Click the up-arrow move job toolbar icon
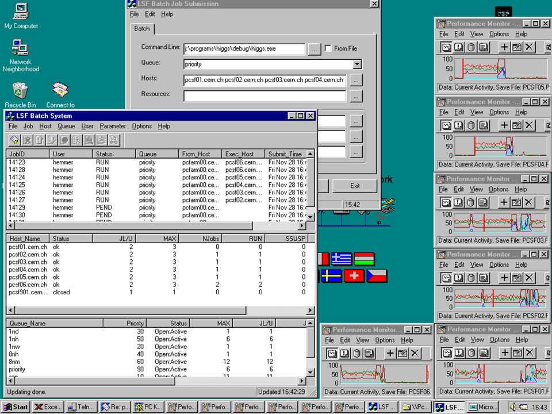The width and height of the screenshot is (552, 414). point(39,140)
